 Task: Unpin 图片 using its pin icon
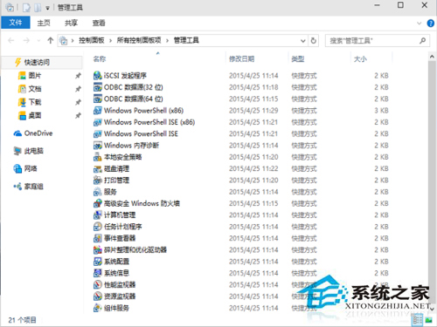tap(78, 76)
